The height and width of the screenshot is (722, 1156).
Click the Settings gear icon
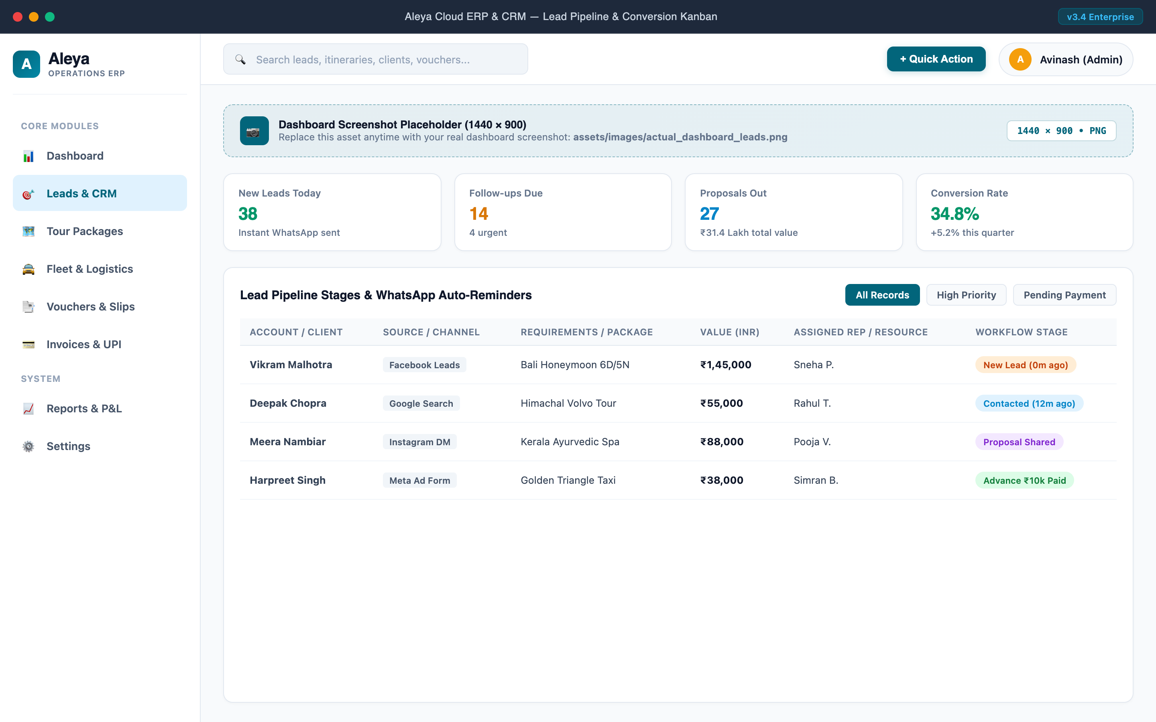pos(28,446)
